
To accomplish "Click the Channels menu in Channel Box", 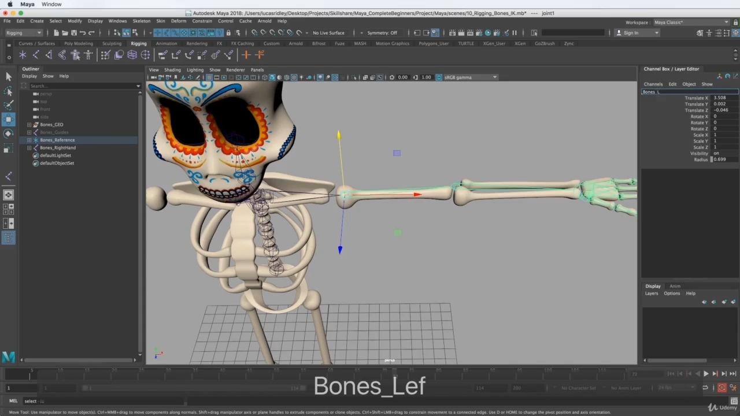I will click(653, 84).
